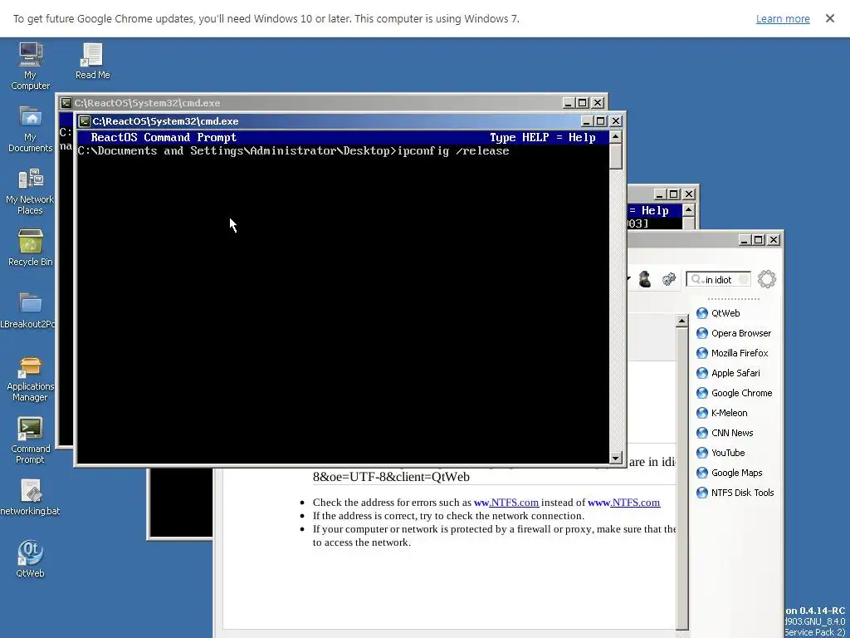Click the front cmd window scrollbar thumb
Viewport: 850px width, 638px height.
click(615, 156)
